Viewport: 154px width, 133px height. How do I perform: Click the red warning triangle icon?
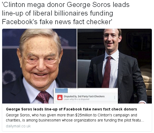pos(60,97)
